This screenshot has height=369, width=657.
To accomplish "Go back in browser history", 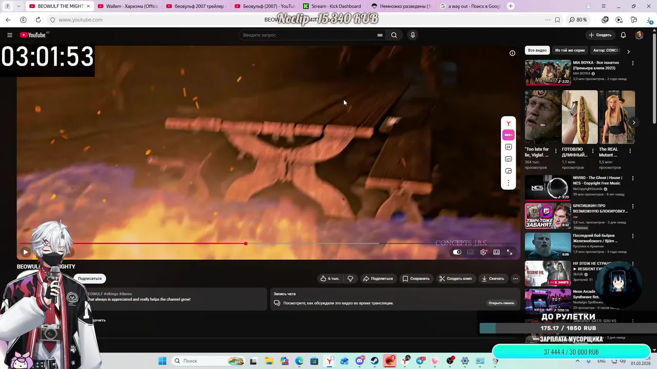I will pyautogui.click(x=8, y=19).
